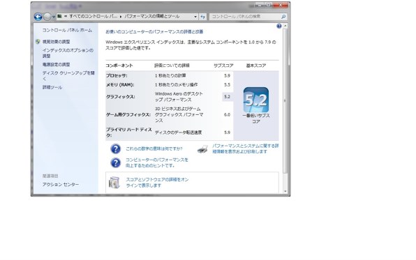Click the 1 秒あたりの計算 description
This screenshot has height=260, width=416.
[170, 75]
